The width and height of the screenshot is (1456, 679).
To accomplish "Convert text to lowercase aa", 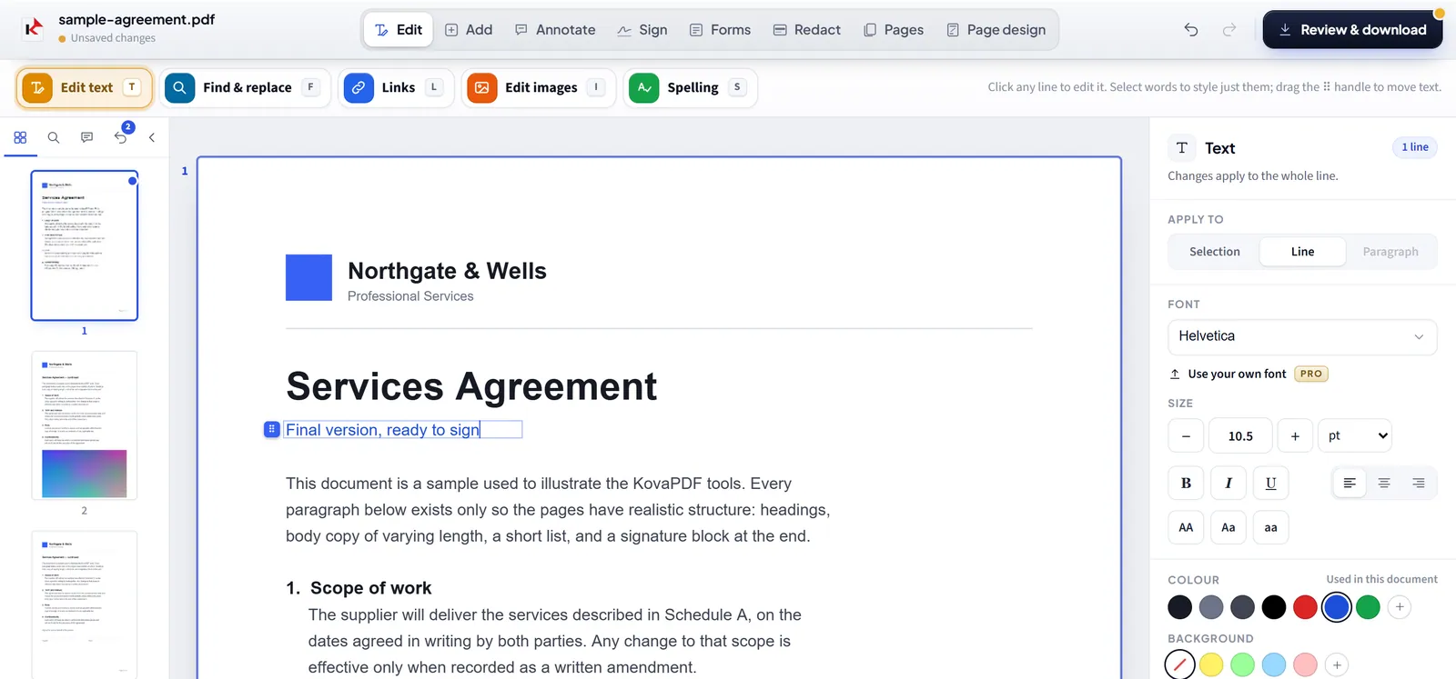I will (1271, 527).
